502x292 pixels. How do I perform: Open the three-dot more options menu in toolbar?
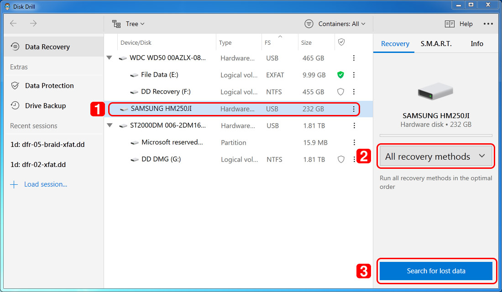pos(488,24)
